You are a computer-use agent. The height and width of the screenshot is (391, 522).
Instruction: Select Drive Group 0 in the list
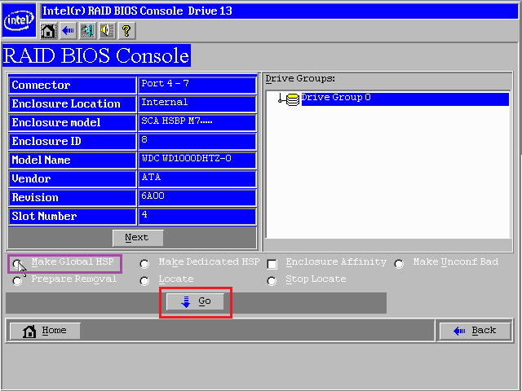tap(405, 99)
